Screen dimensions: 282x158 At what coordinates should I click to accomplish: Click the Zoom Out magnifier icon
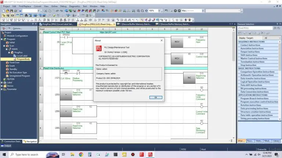click(x=142, y=11)
